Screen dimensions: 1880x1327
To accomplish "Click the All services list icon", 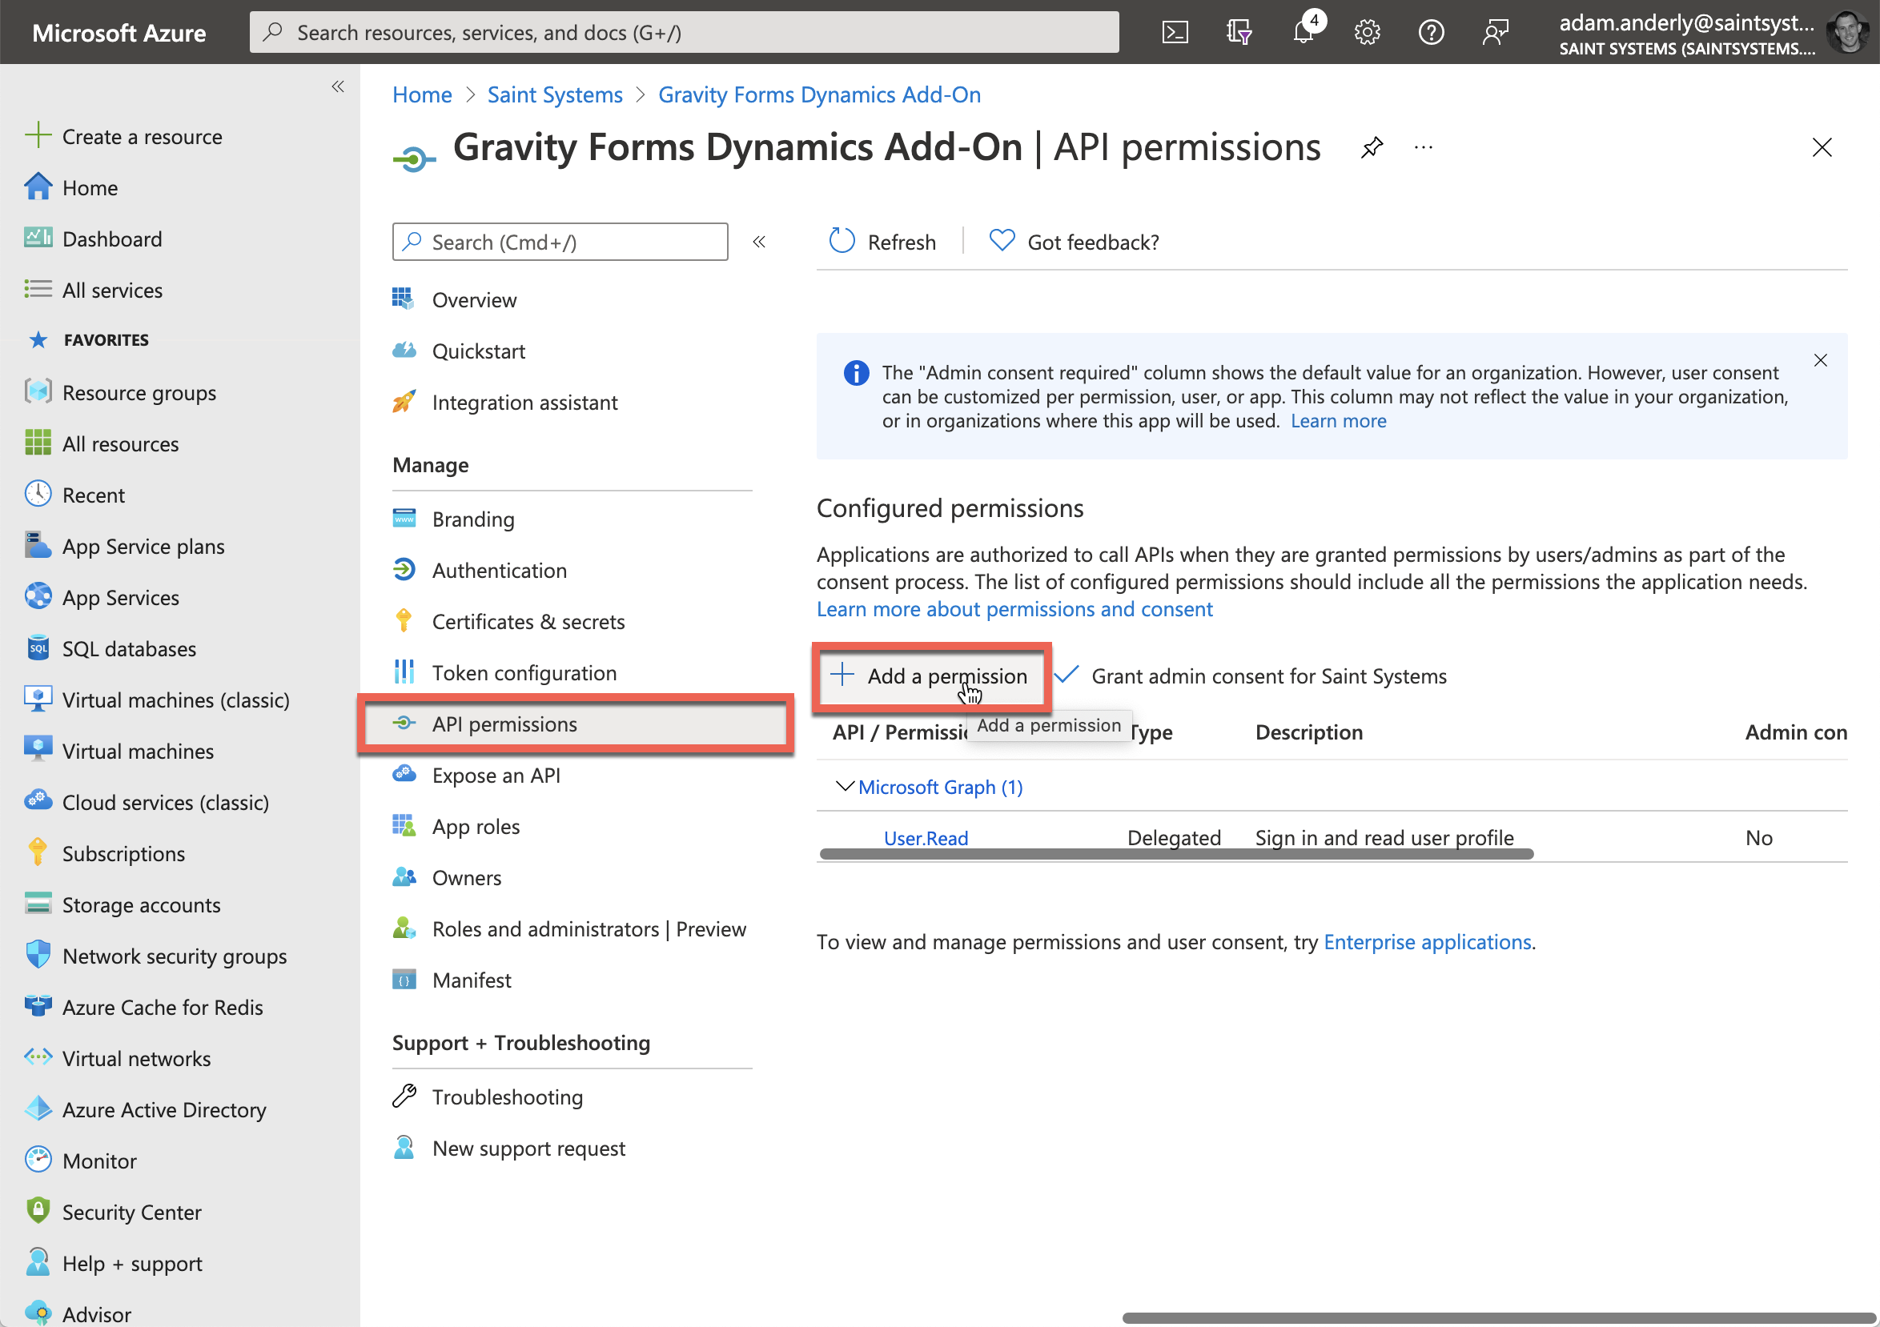I will pyautogui.click(x=38, y=290).
